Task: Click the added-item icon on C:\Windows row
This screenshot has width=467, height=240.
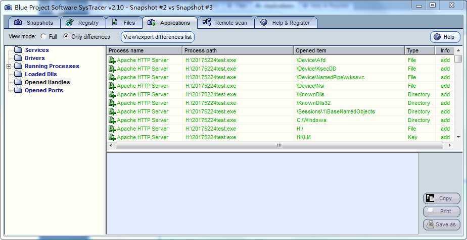Action: click(112, 121)
